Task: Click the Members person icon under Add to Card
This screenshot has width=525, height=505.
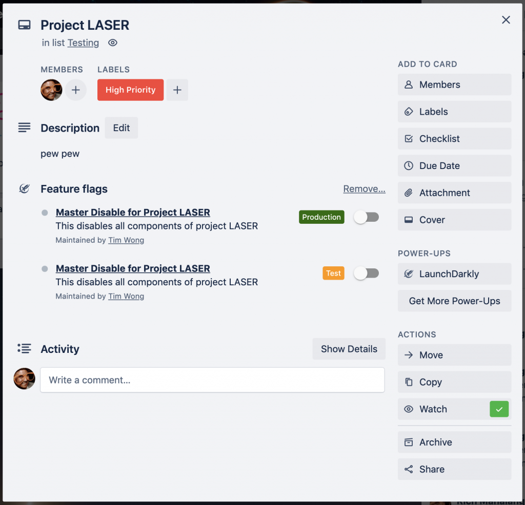Action: pyautogui.click(x=408, y=85)
